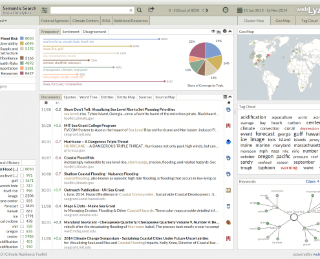Click the list view icon in Documents panel
This screenshot has height=259, width=320.
(225, 97)
